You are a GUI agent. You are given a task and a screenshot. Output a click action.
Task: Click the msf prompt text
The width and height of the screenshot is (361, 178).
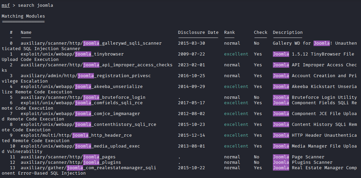point(6,5)
